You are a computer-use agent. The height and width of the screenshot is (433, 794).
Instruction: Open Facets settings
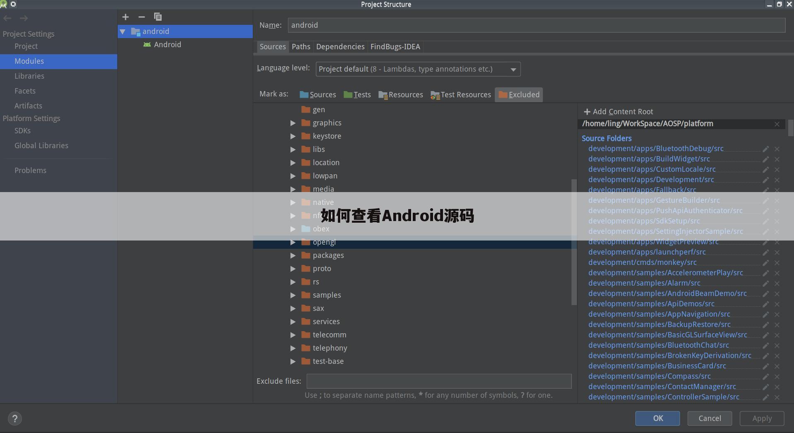click(25, 91)
